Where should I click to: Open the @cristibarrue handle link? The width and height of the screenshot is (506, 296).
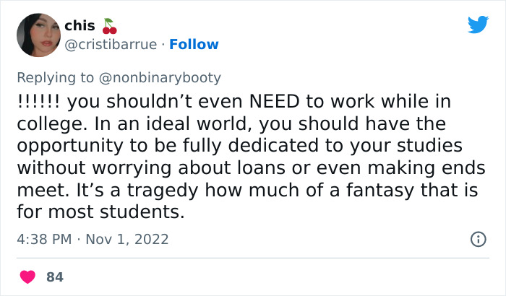[x=110, y=45]
